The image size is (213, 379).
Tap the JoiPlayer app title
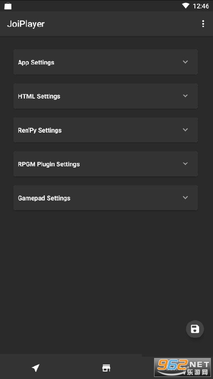pyautogui.click(x=26, y=24)
